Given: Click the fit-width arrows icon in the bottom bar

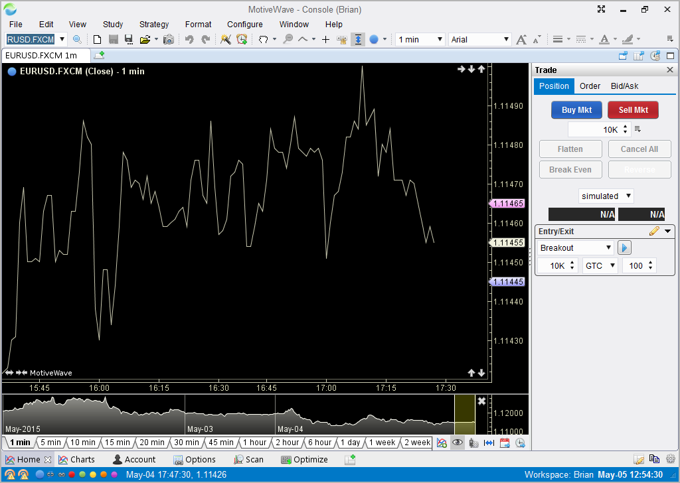Looking at the screenshot, I should (x=489, y=443).
